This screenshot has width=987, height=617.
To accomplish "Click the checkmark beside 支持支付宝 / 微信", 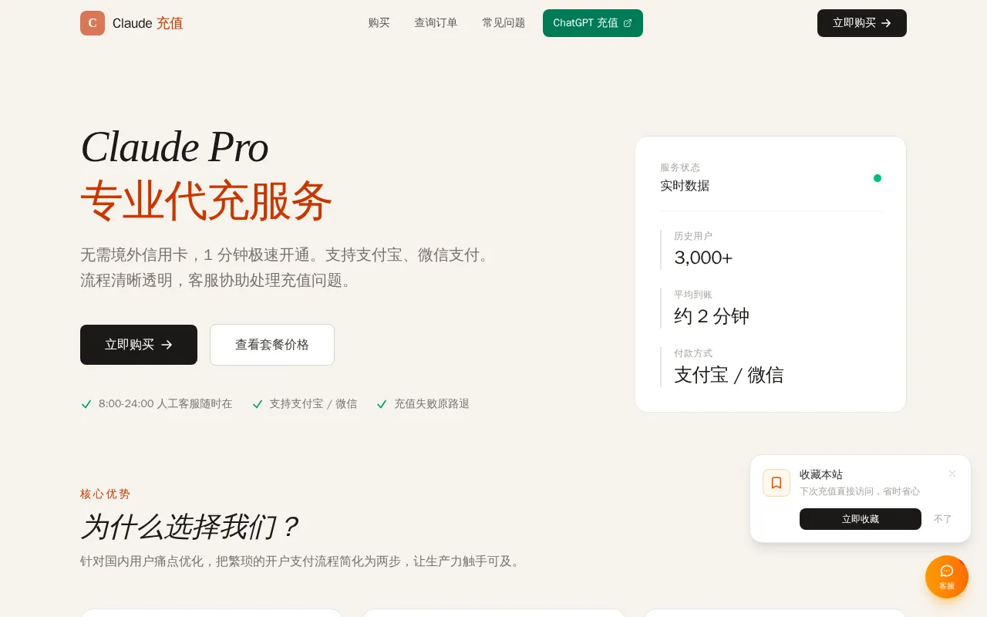I will coord(258,404).
